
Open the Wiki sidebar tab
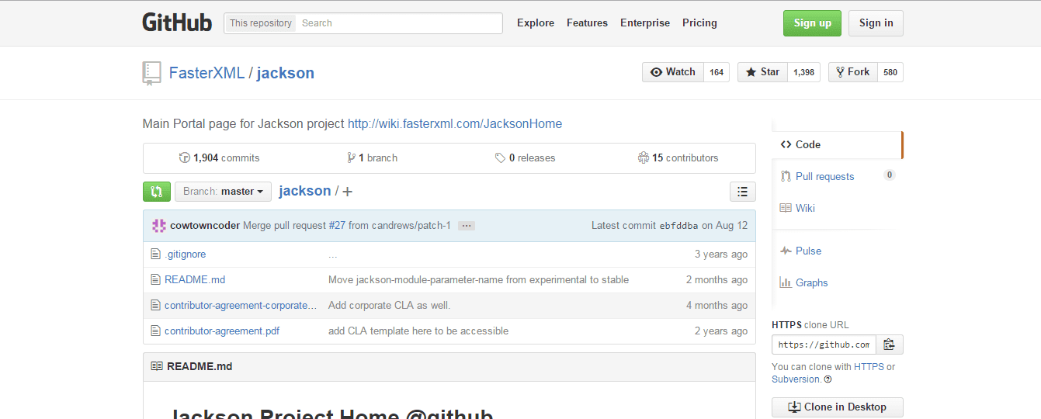(837, 208)
